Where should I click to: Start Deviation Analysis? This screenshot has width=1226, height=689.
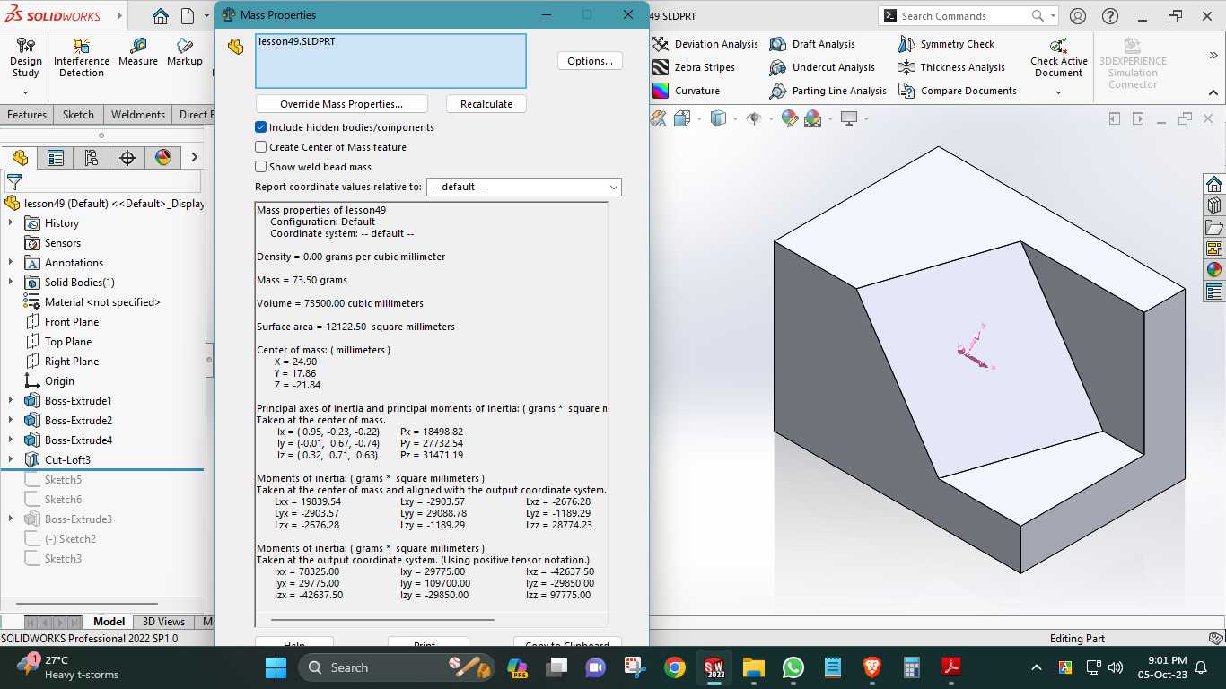705,44
